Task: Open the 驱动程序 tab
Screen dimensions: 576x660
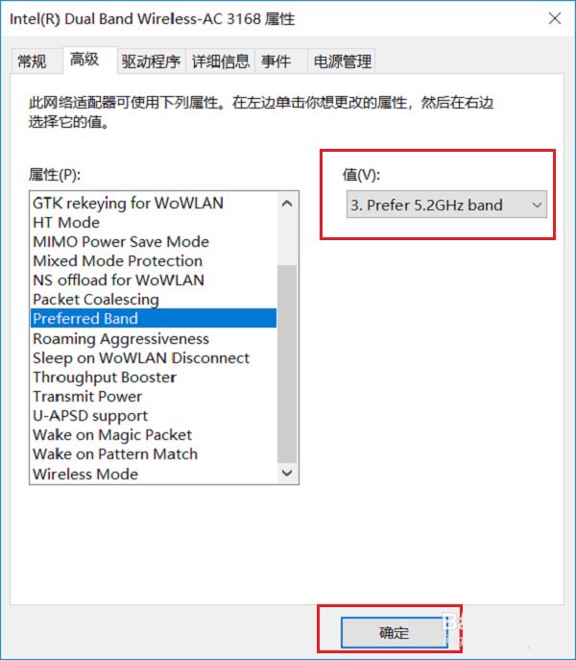Action: pos(151,61)
